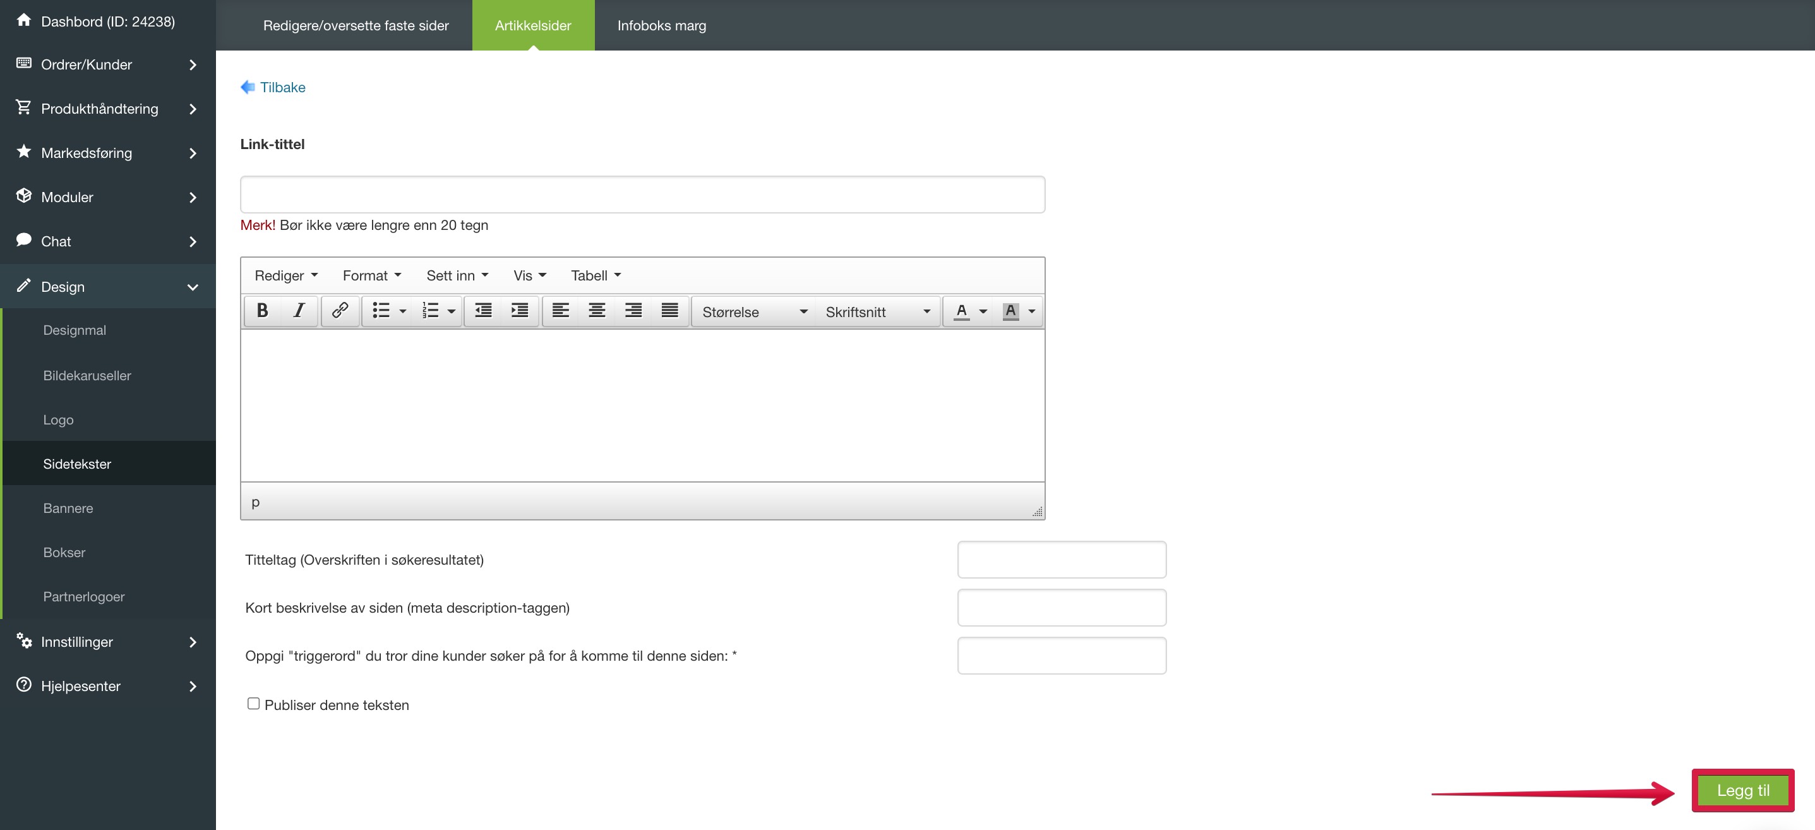
Task: Decrease paragraph indent
Action: tap(483, 311)
